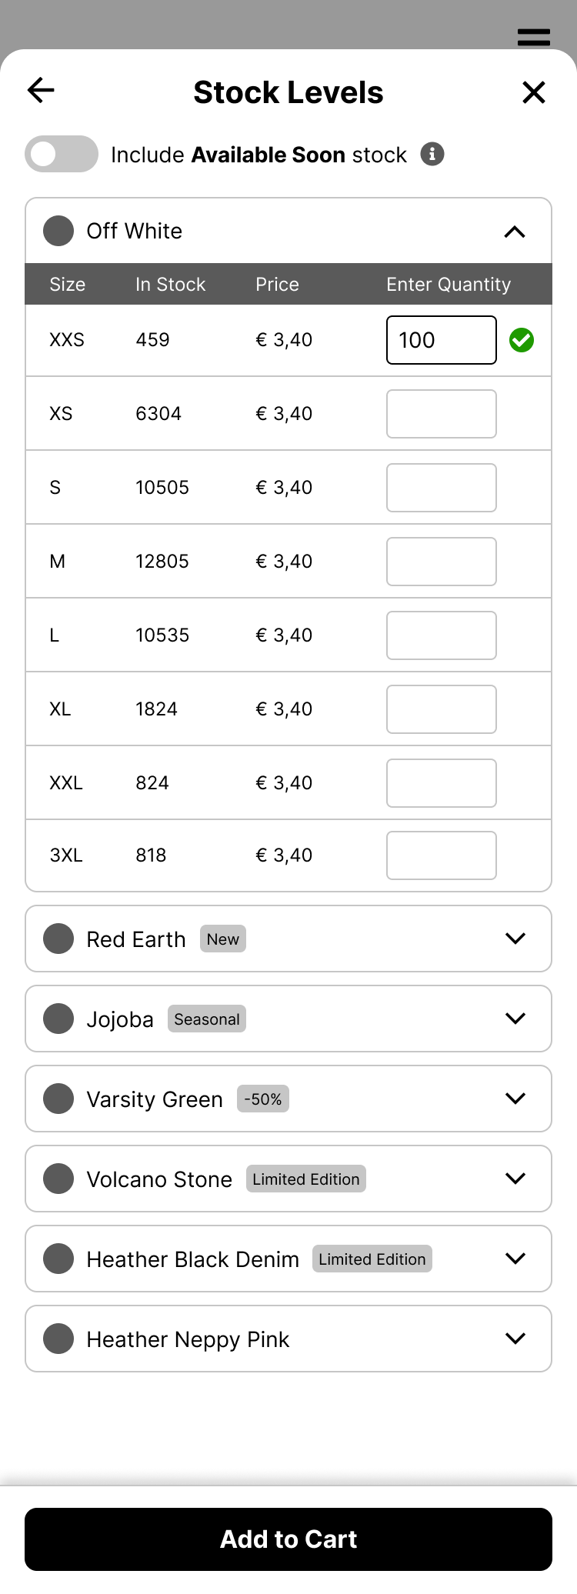This screenshot has height=1594, width=577.
Task: Click the Available Soon info icon
Action: click(x=432, y=155)
